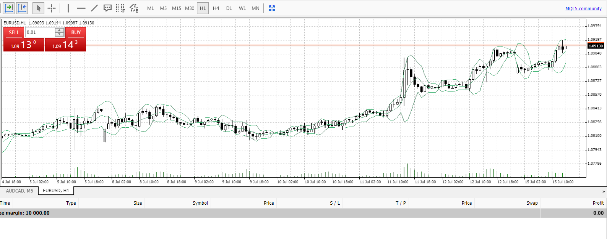This screenshot has height=239, width=607.
Task: Click the EURUSD,H1 chart title text
Action: tap(15, 23)
